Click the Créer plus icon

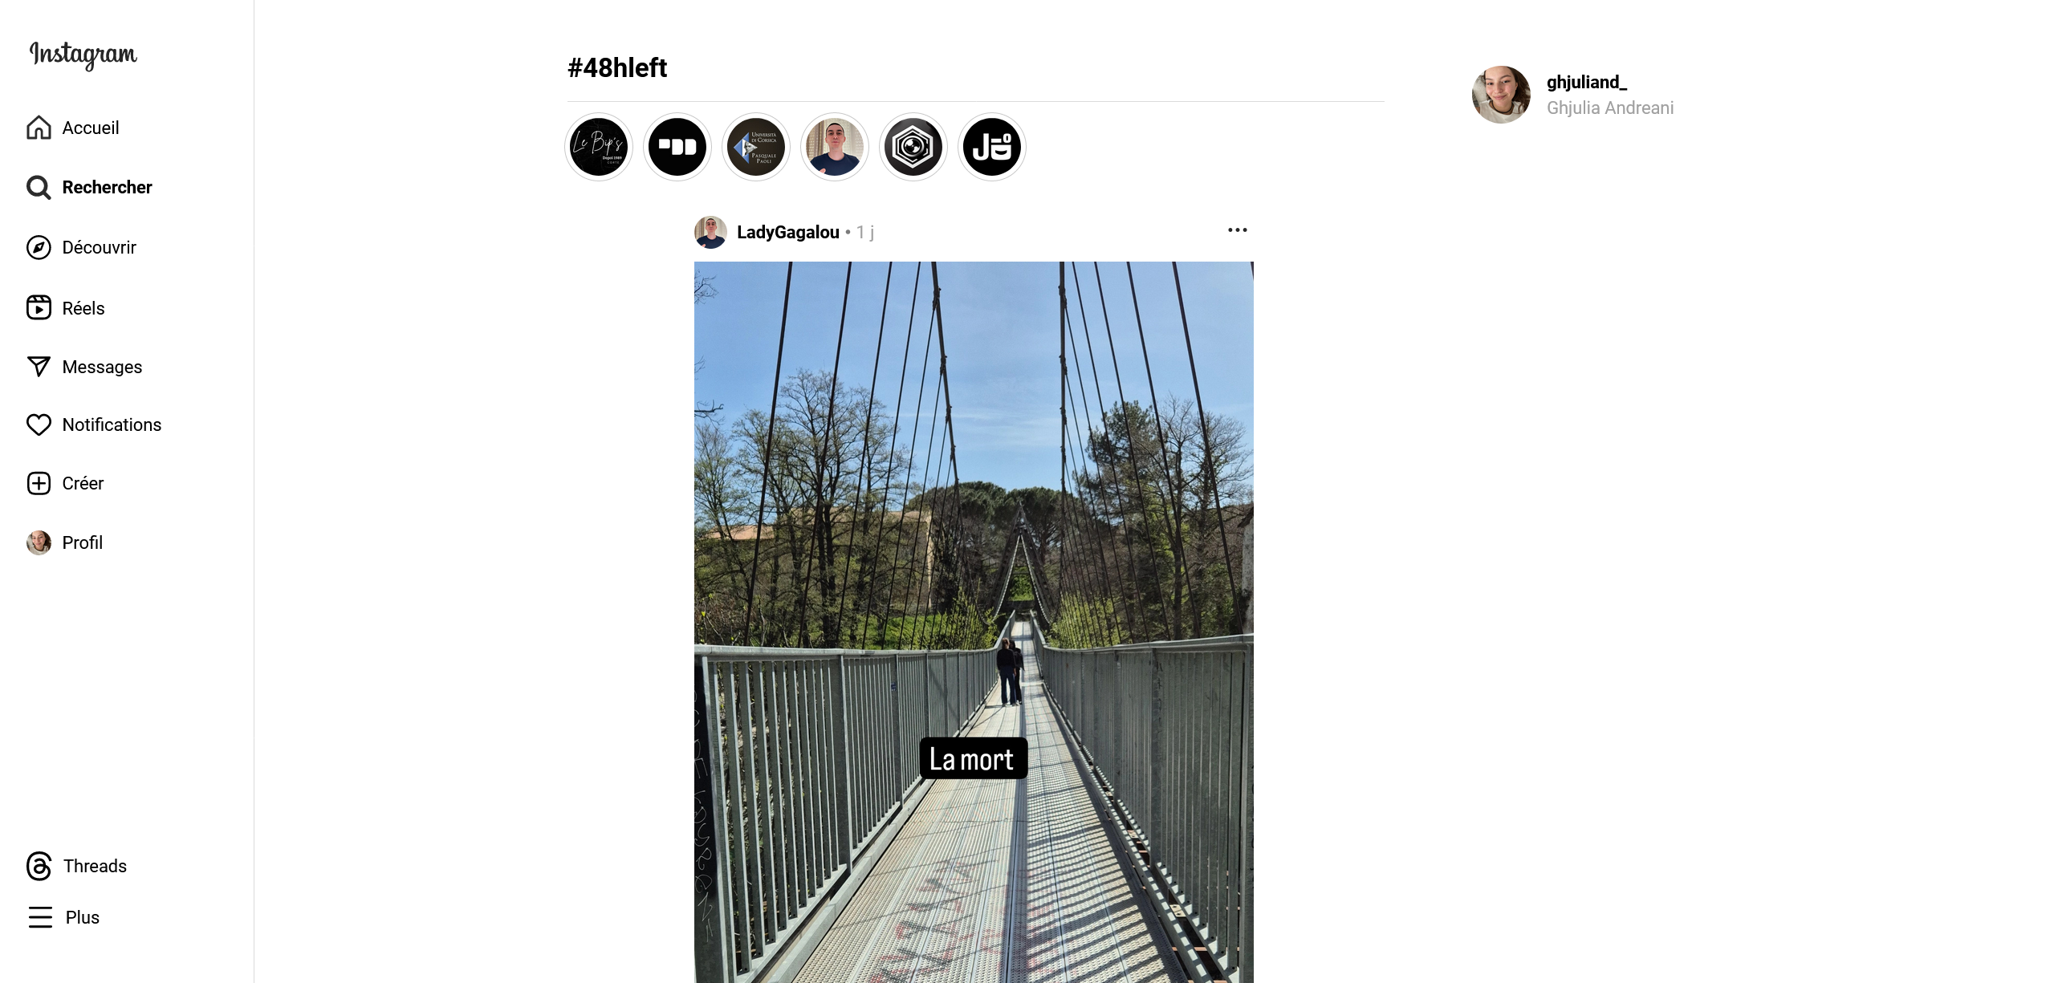(39, 483)
